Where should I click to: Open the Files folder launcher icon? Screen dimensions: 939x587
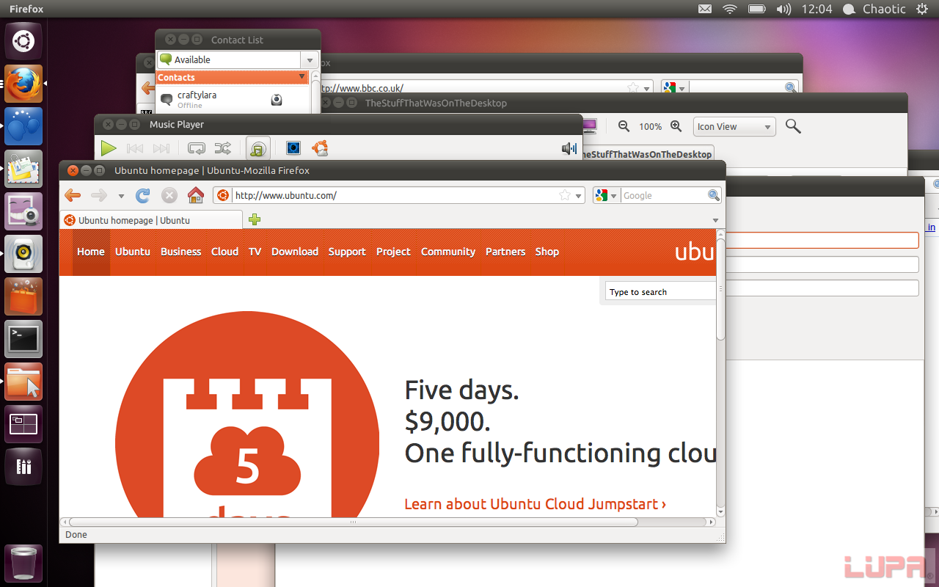coord(23,382)
